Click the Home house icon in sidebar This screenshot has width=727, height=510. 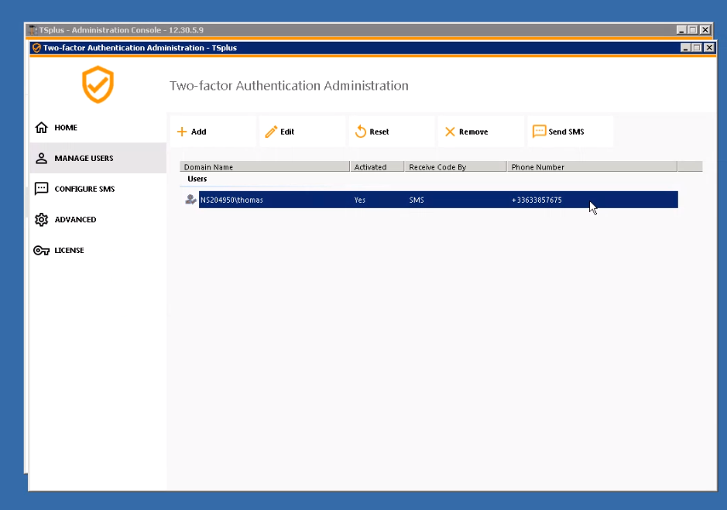42,128
